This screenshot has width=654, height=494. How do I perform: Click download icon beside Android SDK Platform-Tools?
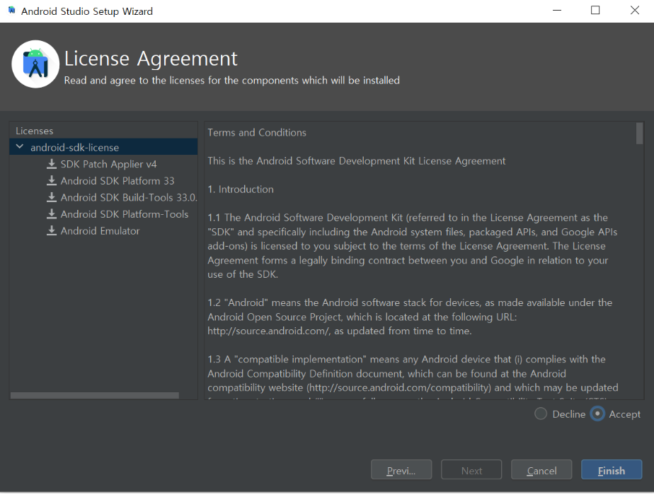point(51,214)
